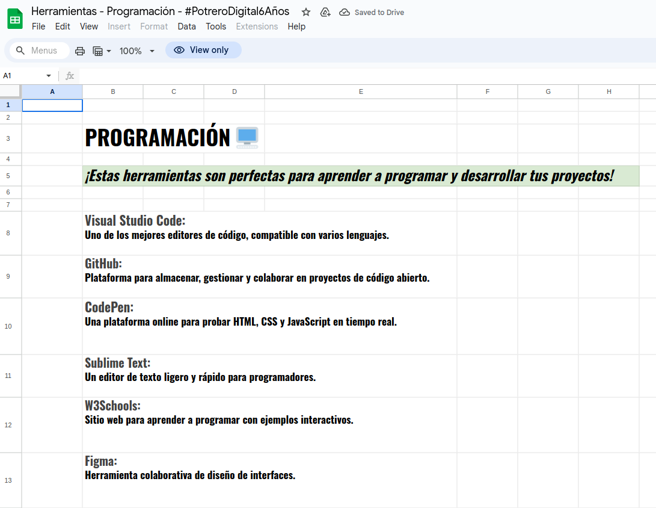
Task: Expand the Name box A1 dropdown
Action: pos(49,76)
